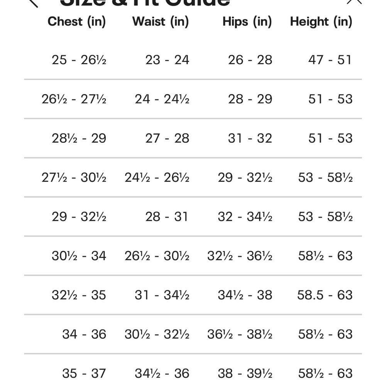Click the hips value 26 - 28

pyautogui.click(x=250, y=60)
